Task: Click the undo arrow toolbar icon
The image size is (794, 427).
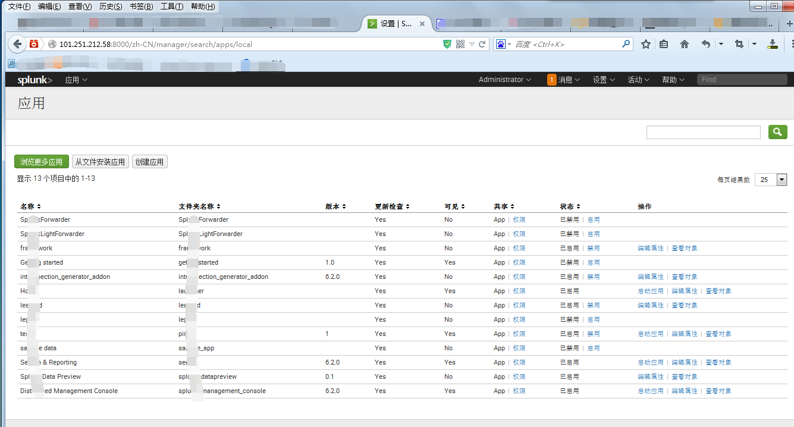Action: coord(706,44)
